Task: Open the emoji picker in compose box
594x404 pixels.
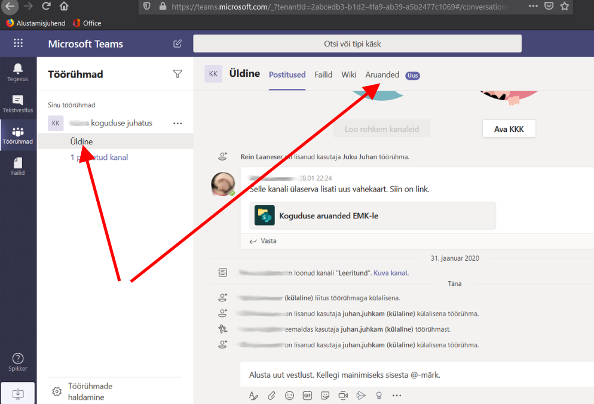Action: tap(289, 395)
